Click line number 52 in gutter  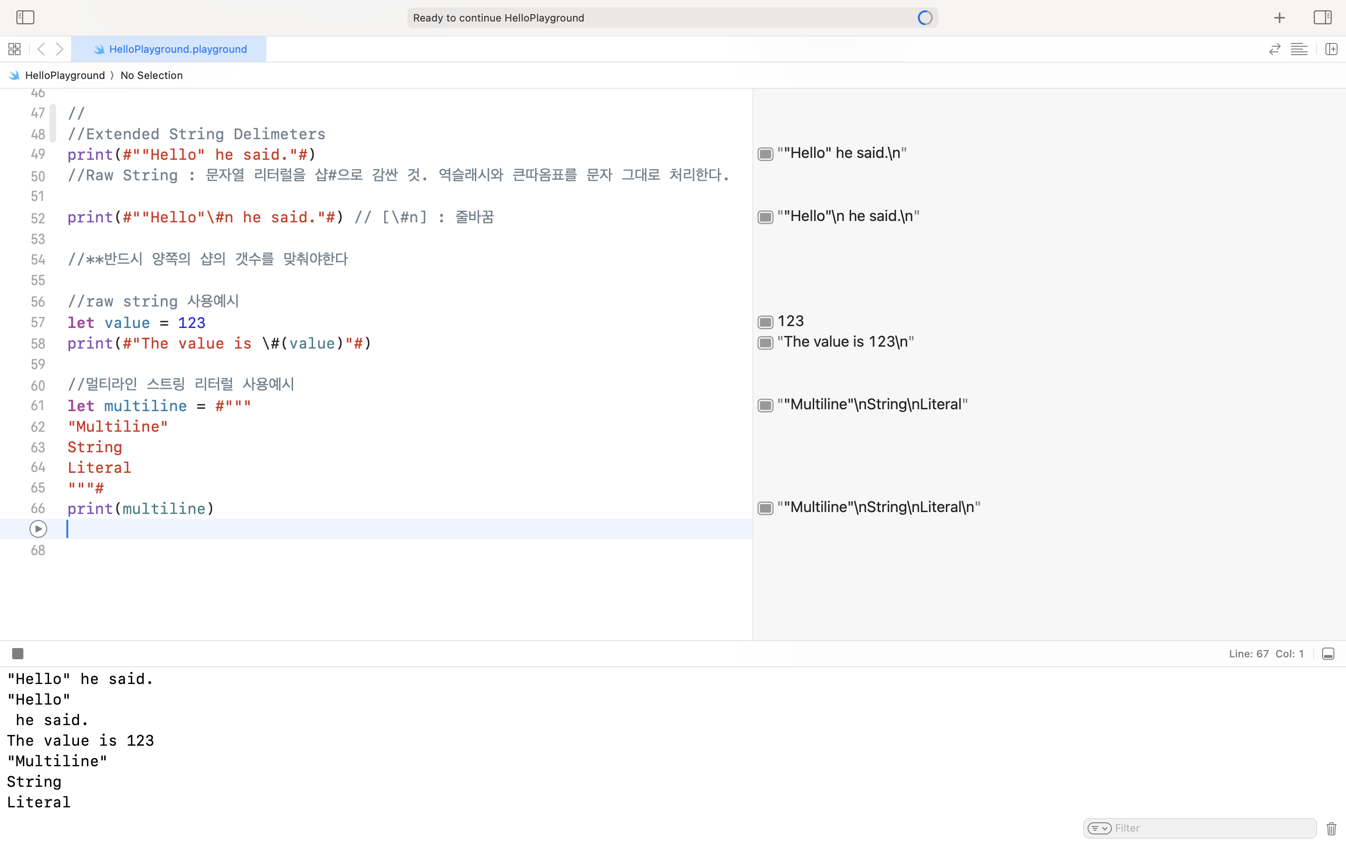click(38, 218)
